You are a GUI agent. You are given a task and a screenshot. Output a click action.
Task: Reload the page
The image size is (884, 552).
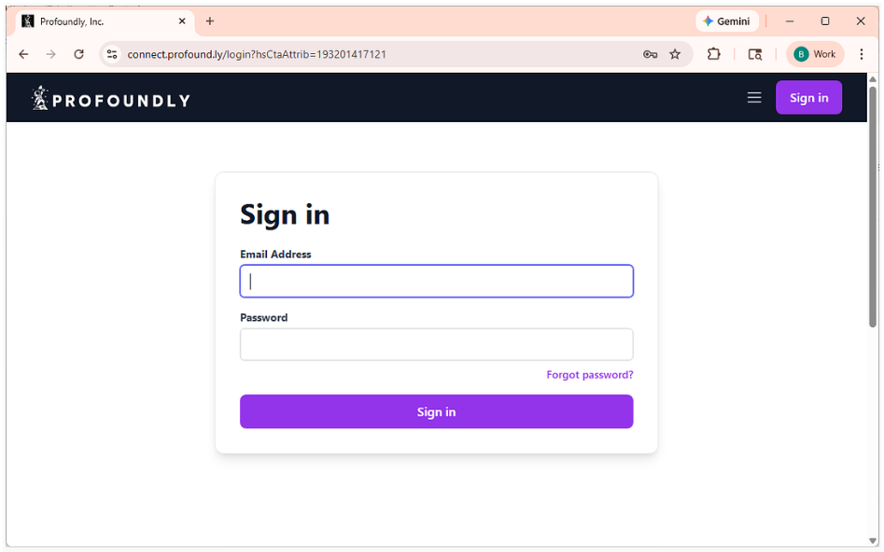[78, 54]
